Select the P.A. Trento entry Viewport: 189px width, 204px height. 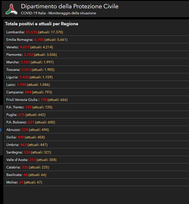(29, 107)
